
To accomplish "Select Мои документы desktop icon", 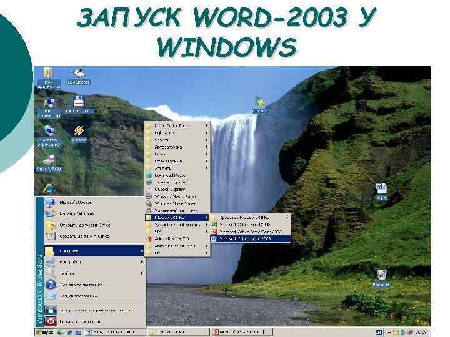I will click(x=49, y=79).
